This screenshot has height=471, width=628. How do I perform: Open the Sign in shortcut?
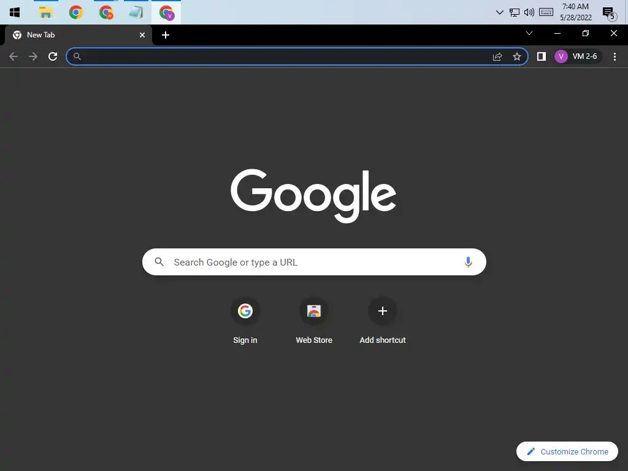pyautogui.click(x=245, y=321)
